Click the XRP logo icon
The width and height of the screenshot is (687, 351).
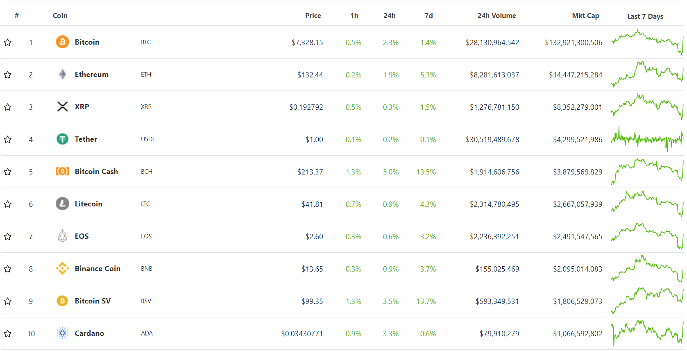(x=62, y=106)
